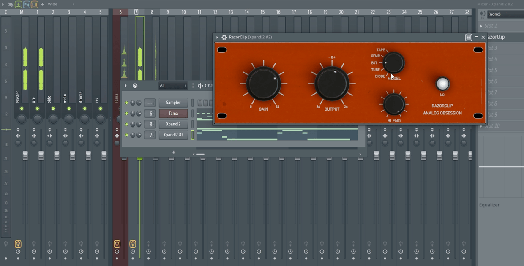Click mixer track number 7 for Xpand!2 #2
This screenshot has height=266, width=524.
(x=150, y=135)
